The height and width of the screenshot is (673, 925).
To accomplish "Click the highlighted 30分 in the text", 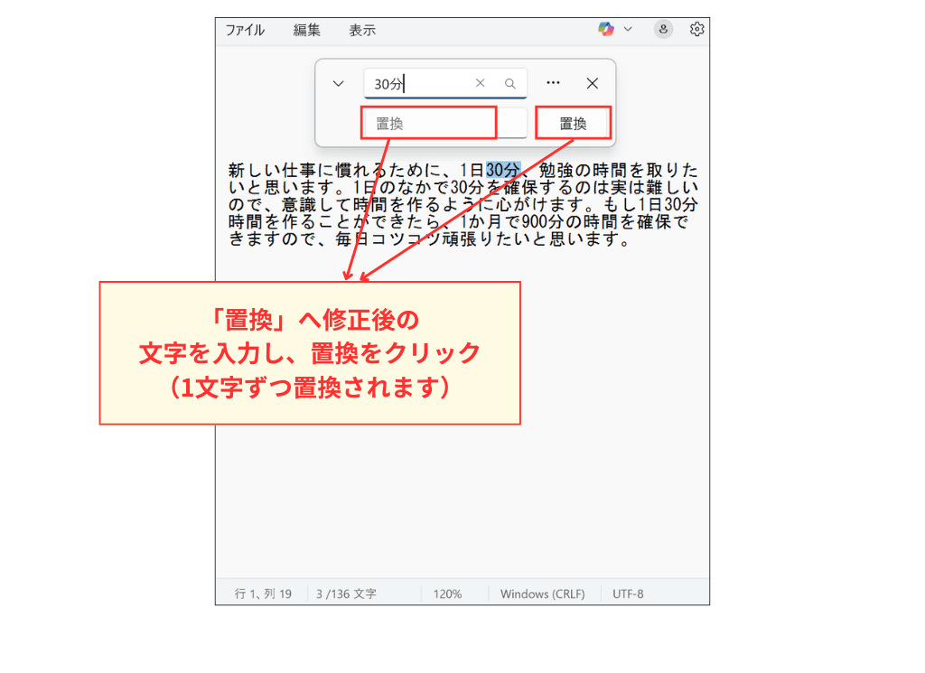I will (503, 170).
